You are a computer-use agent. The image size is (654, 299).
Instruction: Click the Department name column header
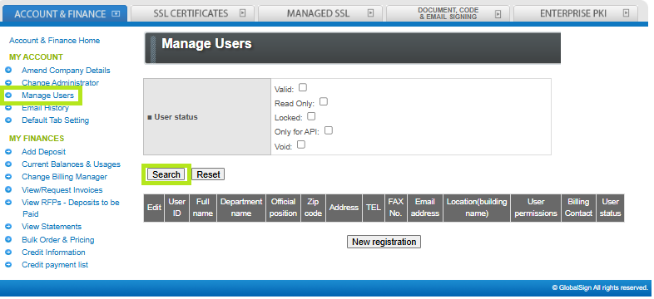(x=241, y=208)
